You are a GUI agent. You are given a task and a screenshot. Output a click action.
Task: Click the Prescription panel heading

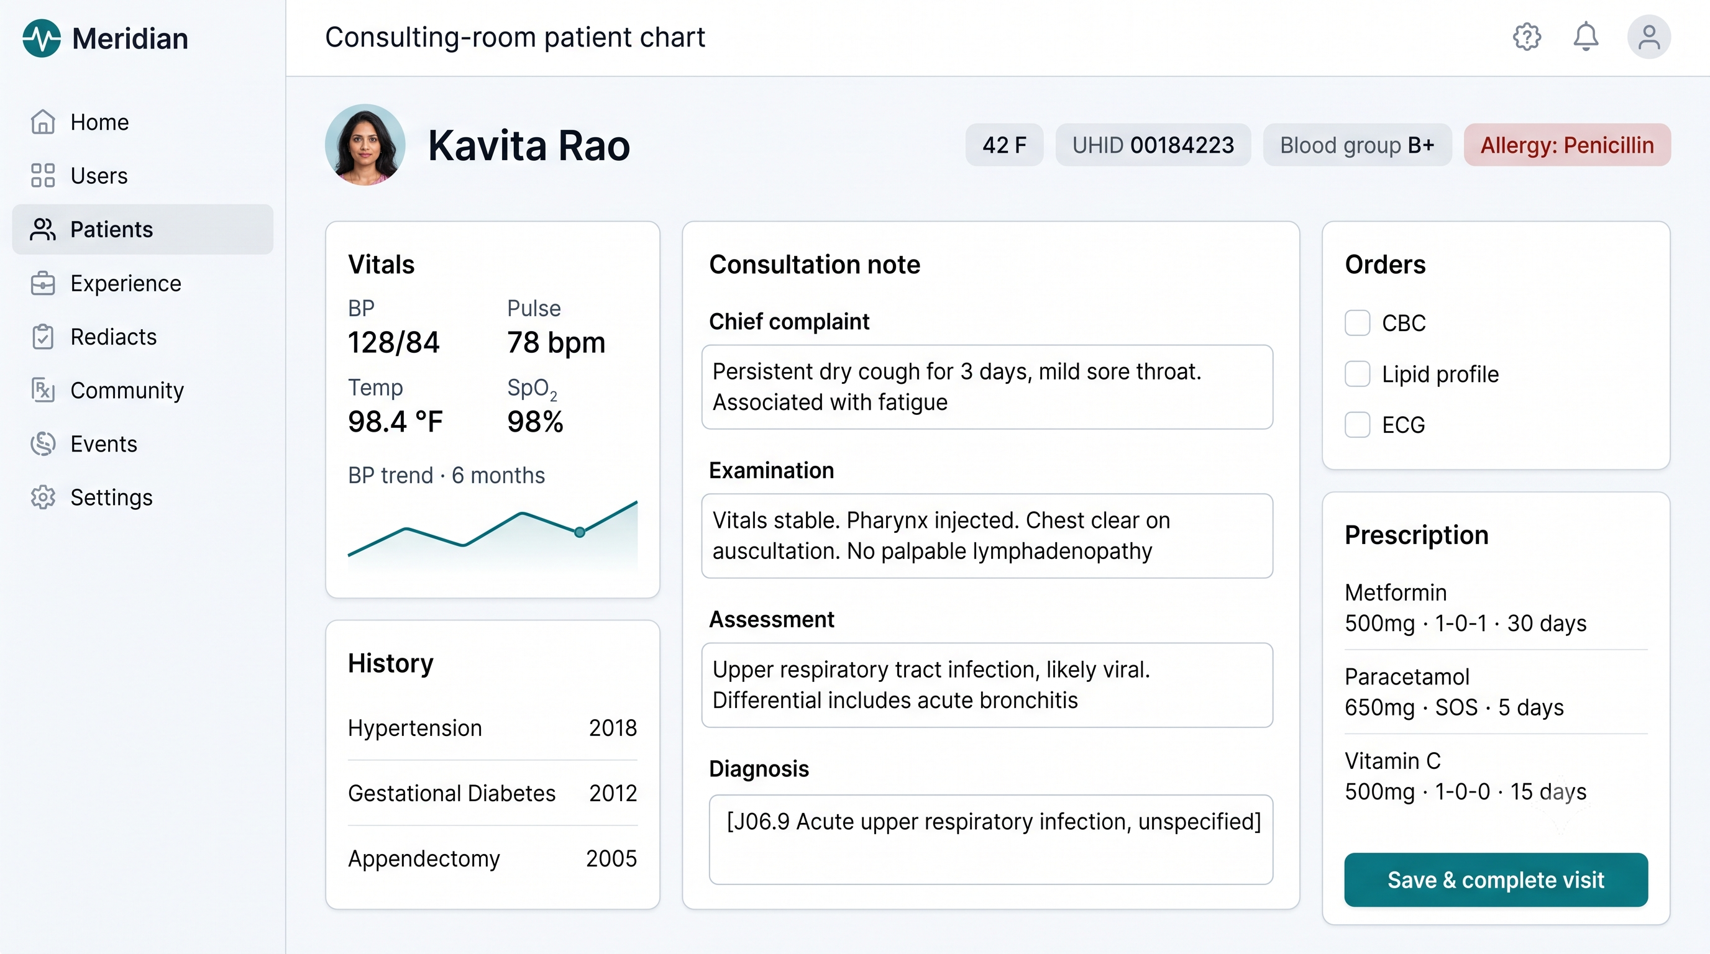(x=1417, y=535)
